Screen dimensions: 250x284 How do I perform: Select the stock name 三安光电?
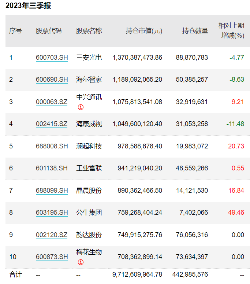tap(89, 58)
